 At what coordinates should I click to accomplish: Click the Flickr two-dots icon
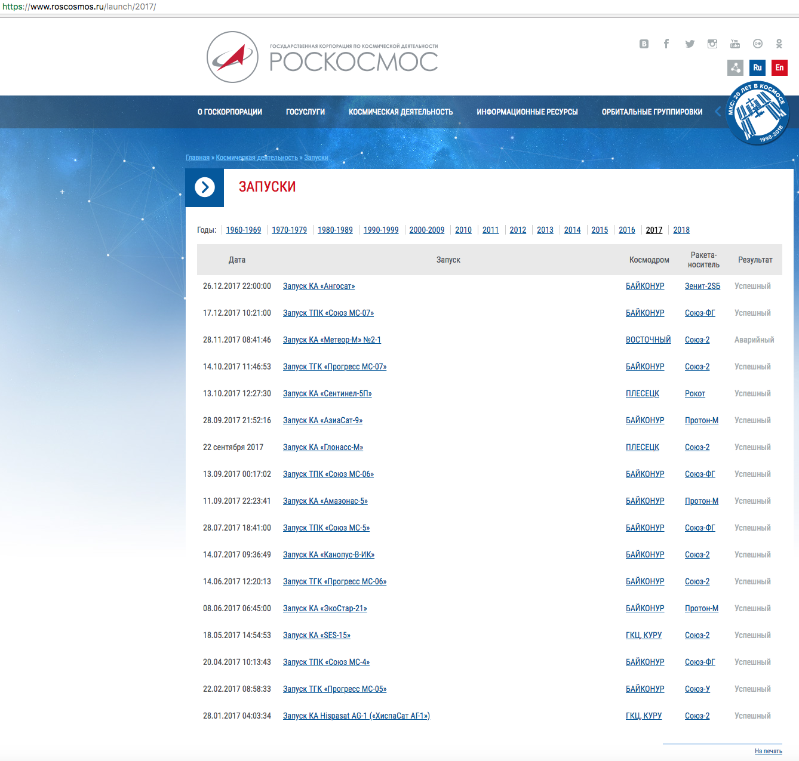757,44
